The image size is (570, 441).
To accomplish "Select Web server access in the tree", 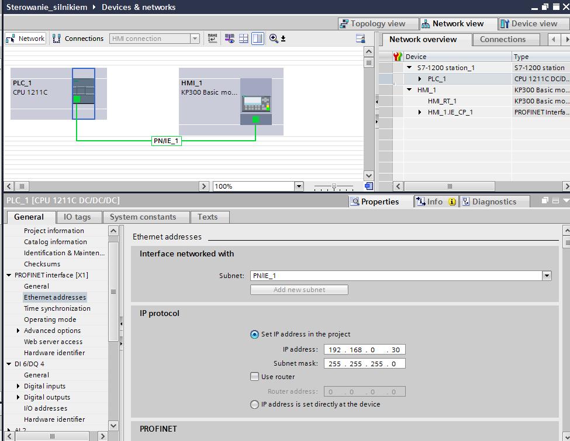I will pos(53,342).
